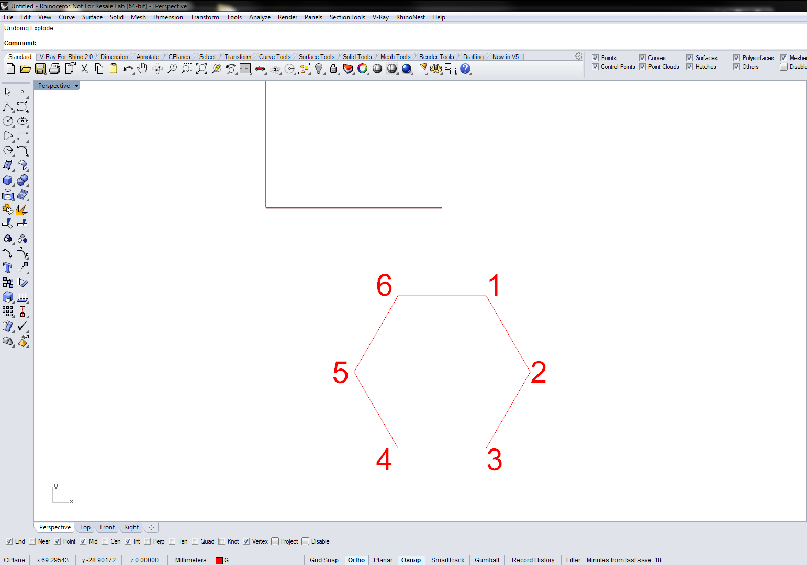Viewport: 807px width, 565px height.
Task: Open the CPlane coordinate selector
Action: [15, 560]
